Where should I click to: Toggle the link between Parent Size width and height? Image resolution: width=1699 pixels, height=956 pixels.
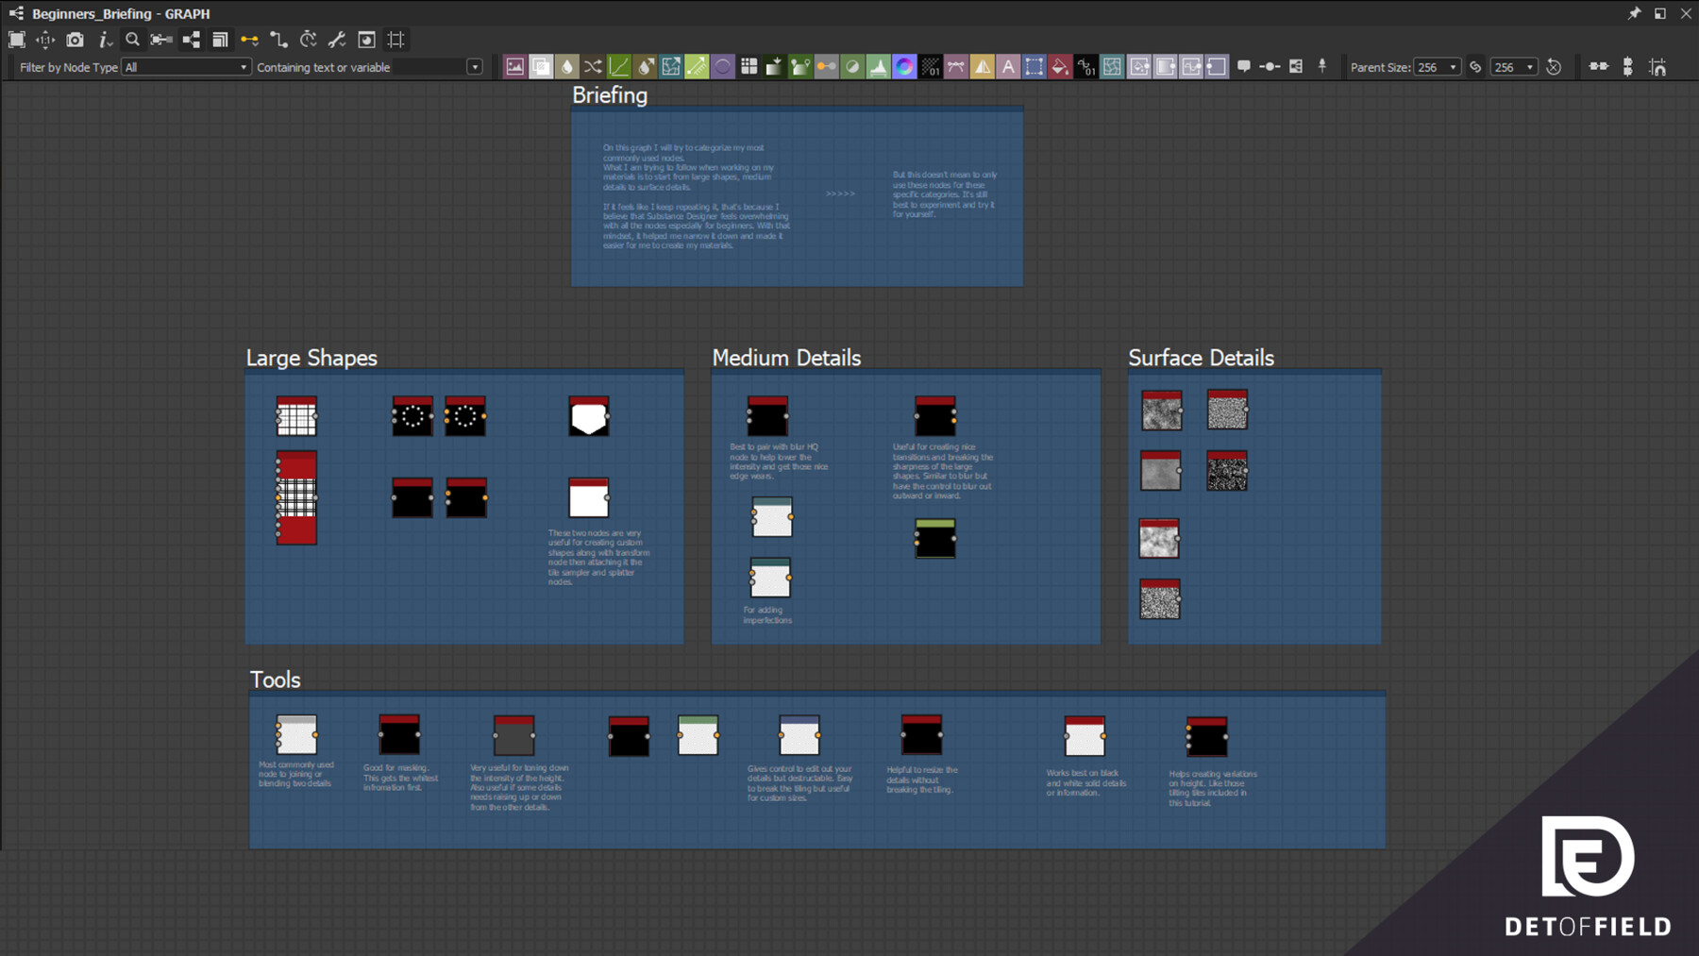(x=1475, y=67)
